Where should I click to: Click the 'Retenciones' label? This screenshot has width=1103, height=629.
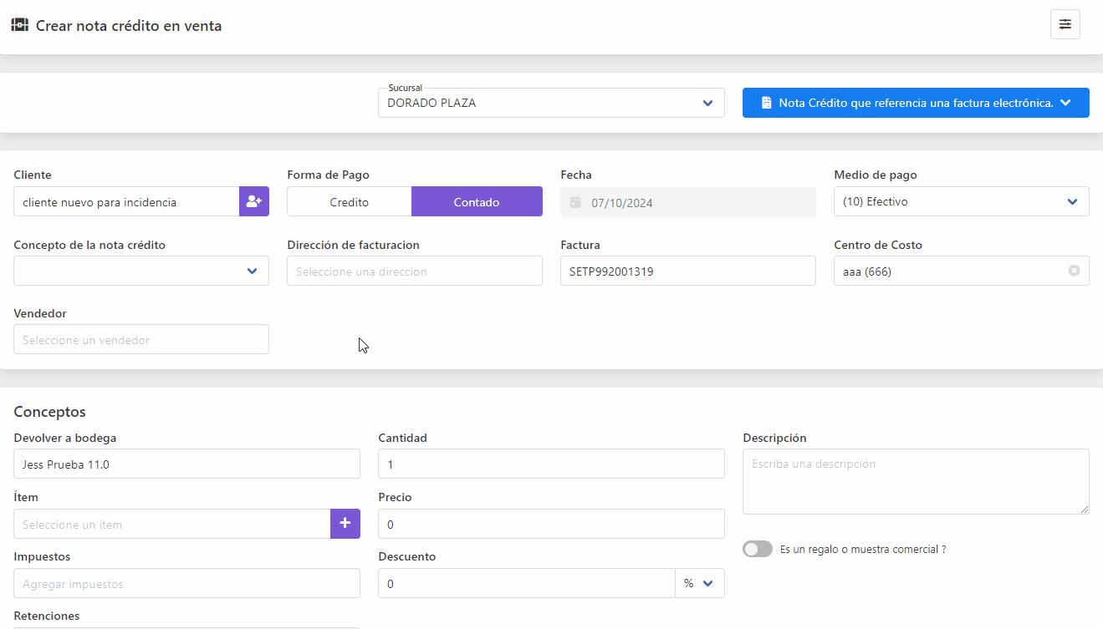pos(47,616)
